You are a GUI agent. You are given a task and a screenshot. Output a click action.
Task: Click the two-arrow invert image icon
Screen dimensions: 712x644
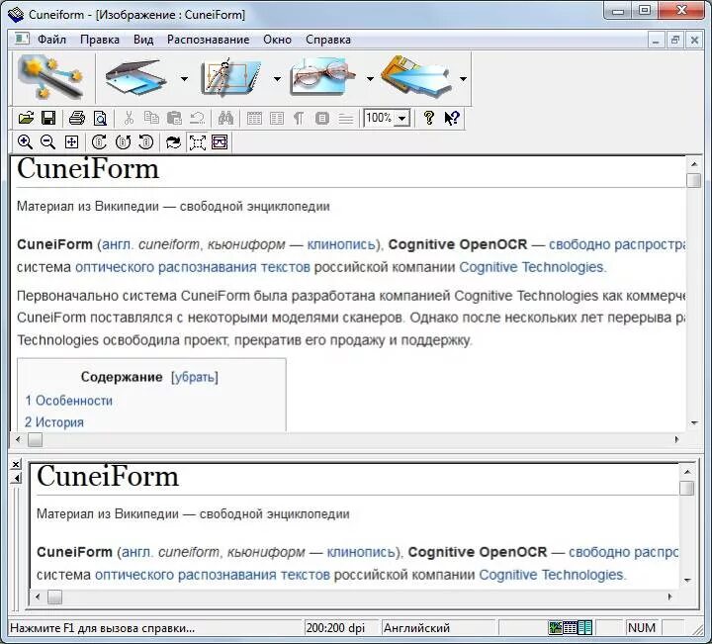(x=173, y=142)
